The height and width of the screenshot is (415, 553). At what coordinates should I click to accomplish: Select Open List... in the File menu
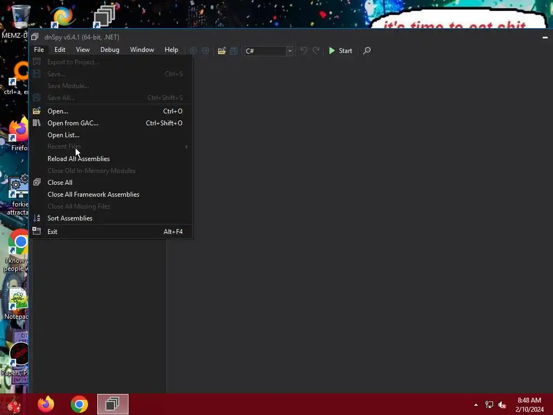tap(111, 135)
